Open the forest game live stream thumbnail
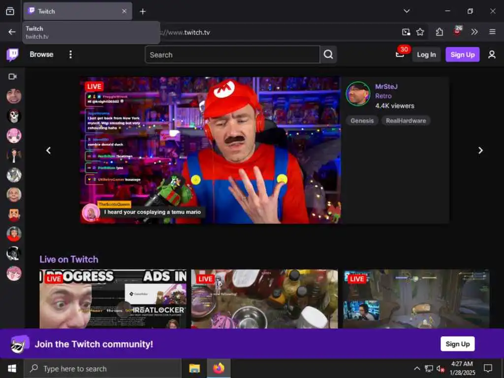The image size is (504, 378). pyautogui.click(x=416, y=299)
